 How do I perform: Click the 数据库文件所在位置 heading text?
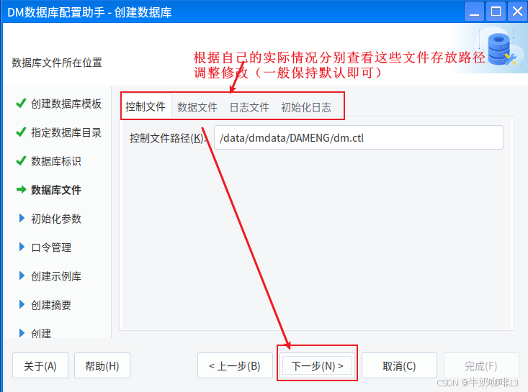pyautogui.click(x=57, y=63)
